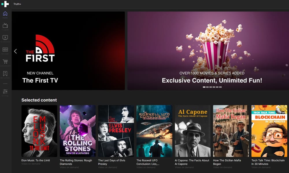
Task: Open The First TV new channel banner
Action: pyautogui.click(x=68, y=51)
